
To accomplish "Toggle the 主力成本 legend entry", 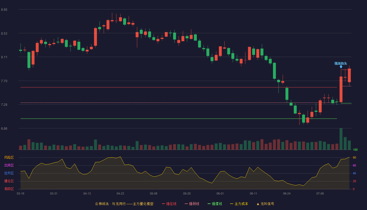I will tap(239, 204).
